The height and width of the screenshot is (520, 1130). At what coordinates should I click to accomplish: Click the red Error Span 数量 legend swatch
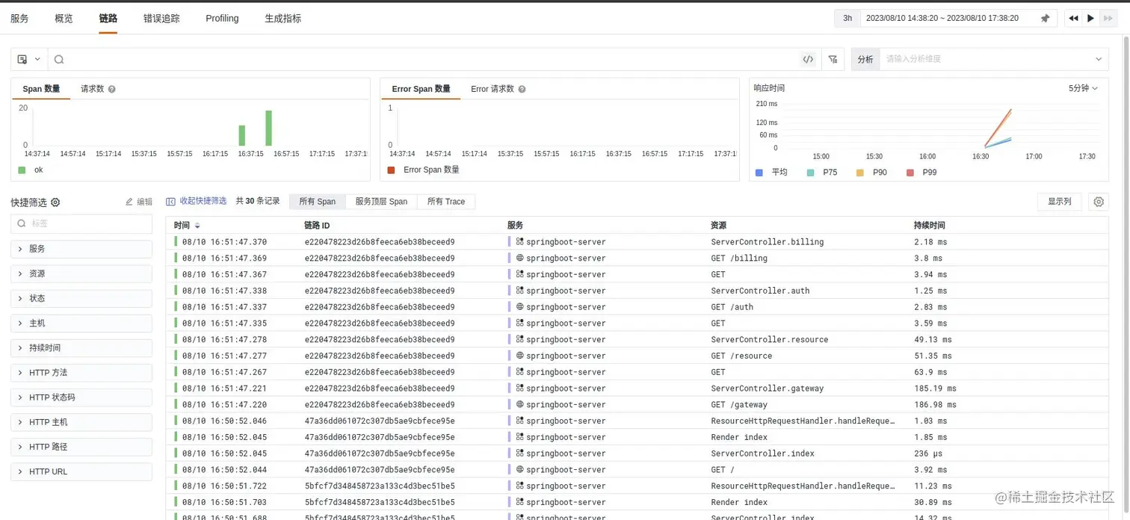(x=391, y=170)
